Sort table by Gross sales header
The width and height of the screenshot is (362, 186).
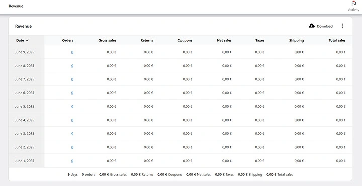(x=107, y=40)
